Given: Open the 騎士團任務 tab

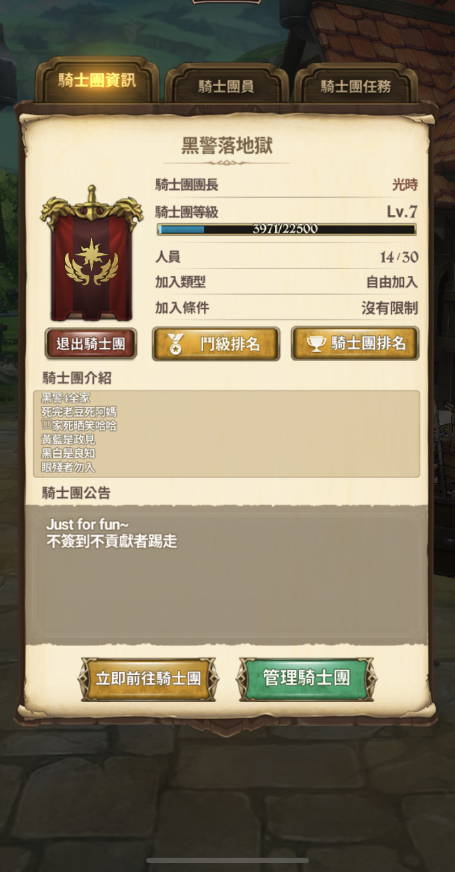Looking at the screenshot, I should pyautogui.click(x=356, y=86).
